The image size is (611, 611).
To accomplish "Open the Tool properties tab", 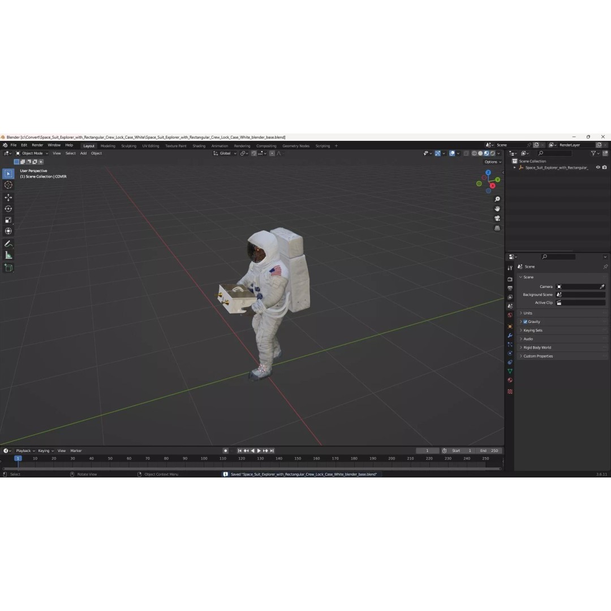I will click(510, 268).
